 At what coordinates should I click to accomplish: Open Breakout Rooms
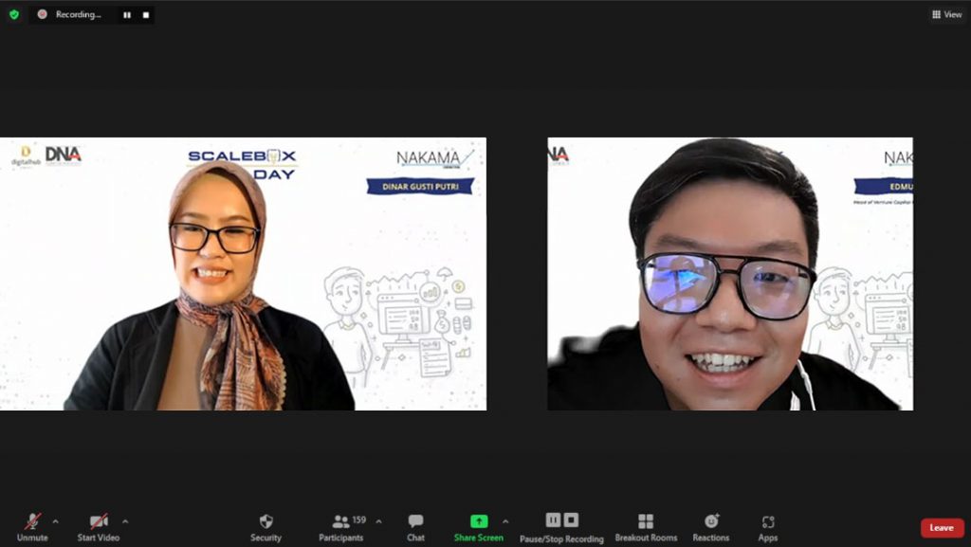coord(646,527)
